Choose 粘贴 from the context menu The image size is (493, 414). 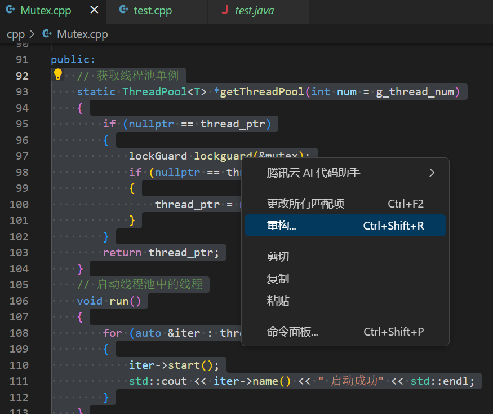click(345, 301)
